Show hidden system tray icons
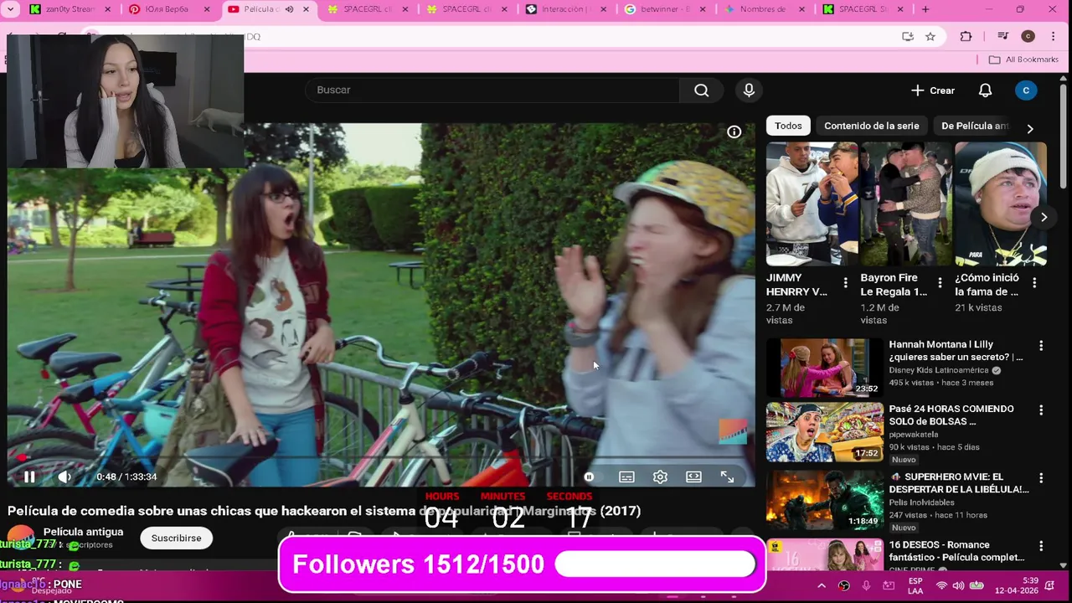This screenshot has height=603, width=1072. click(822, 585)
